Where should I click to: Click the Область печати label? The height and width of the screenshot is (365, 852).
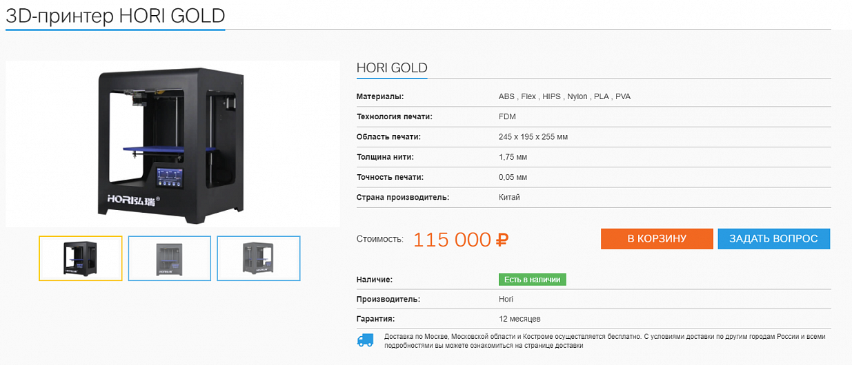pos(388,137)
